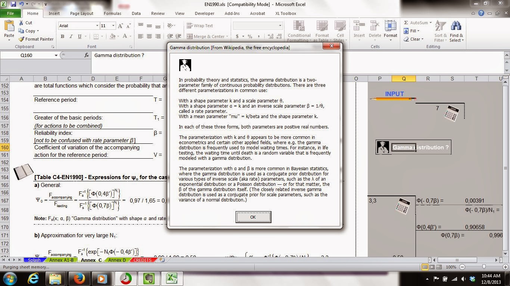Open the number format combo box
510x286 pixels.
(x=258, y=26)
